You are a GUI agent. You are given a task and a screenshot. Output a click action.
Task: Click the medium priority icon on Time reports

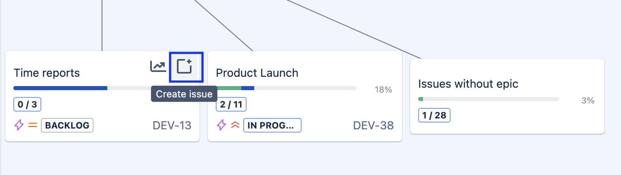pyautogui.click(x=32, y=125)
